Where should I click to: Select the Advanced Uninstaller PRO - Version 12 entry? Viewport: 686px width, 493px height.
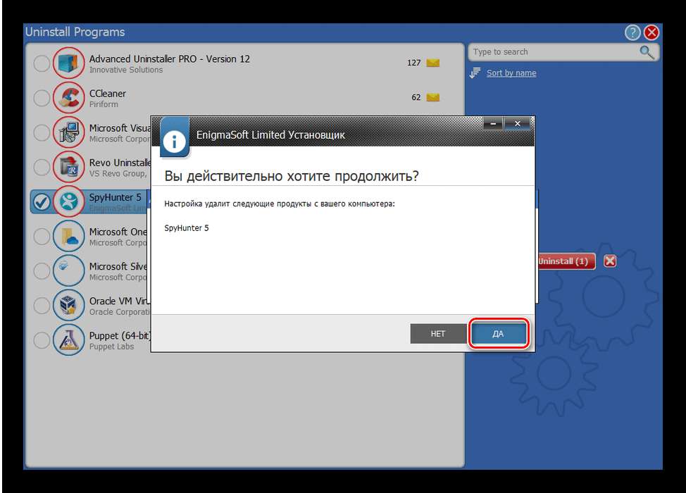pyautogui.click(x=170, y=58)
